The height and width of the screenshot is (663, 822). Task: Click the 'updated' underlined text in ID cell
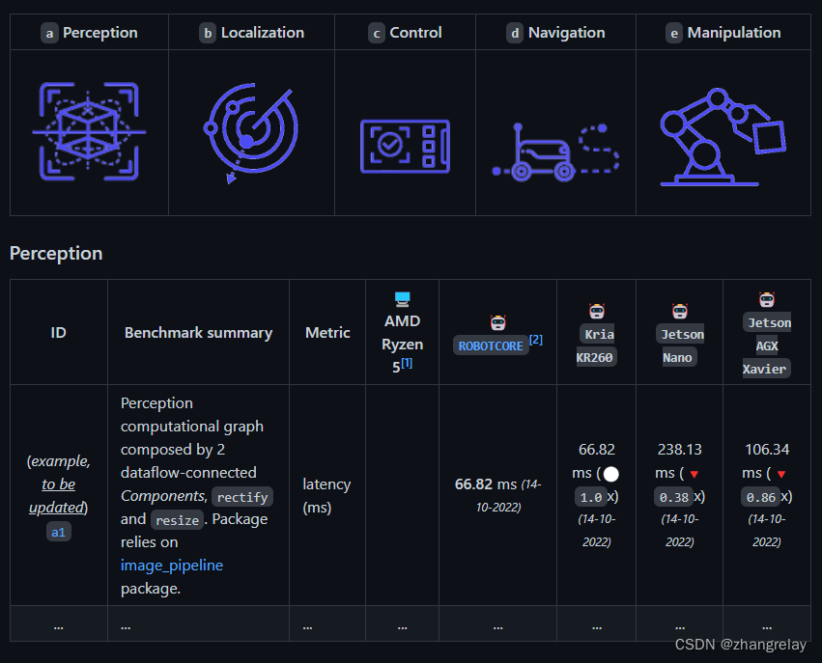pos(57,508)
